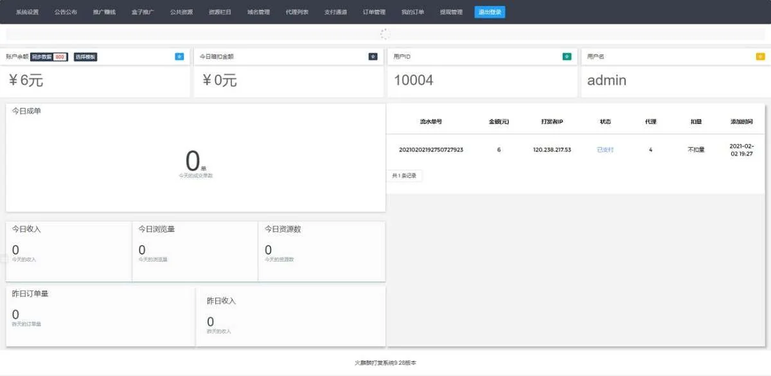Click the 流水单号 column header
Viewport: 771px width, 376px height.
431,121
